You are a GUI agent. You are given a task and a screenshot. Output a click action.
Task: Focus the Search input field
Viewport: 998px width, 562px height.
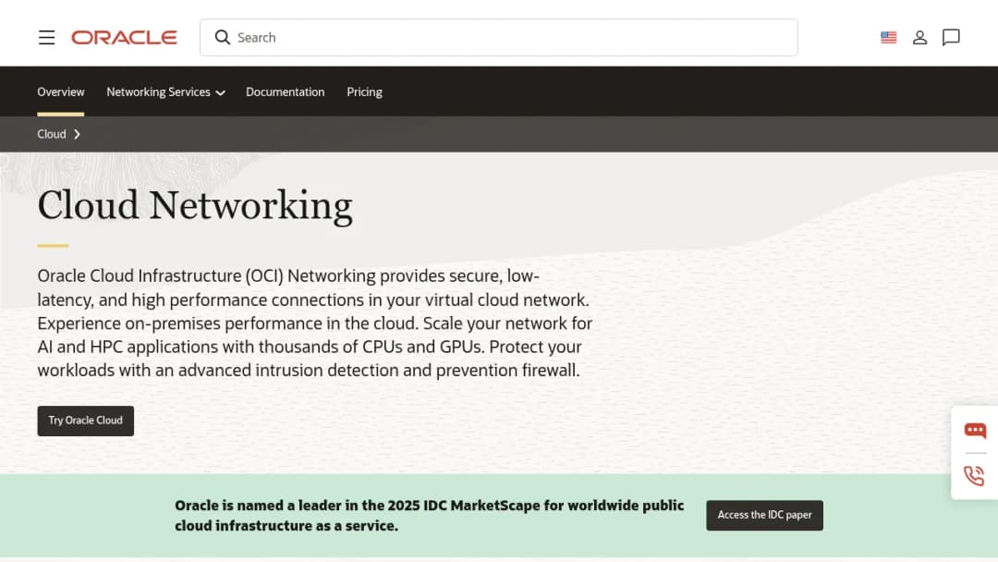tap(498, 38)
